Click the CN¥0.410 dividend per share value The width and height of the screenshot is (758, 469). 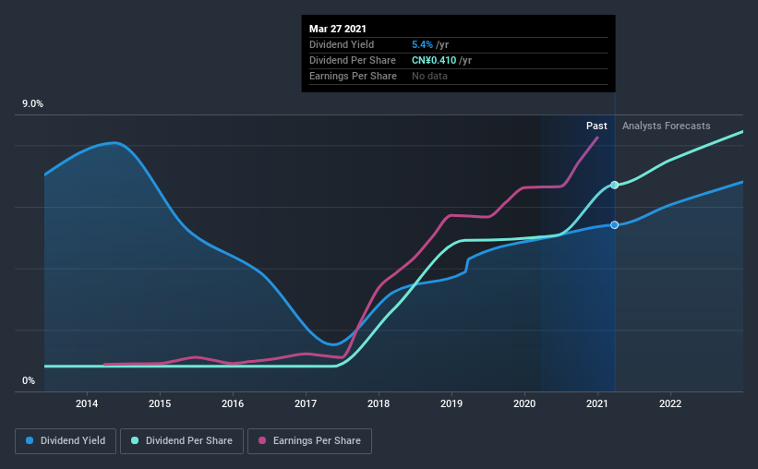434,60
